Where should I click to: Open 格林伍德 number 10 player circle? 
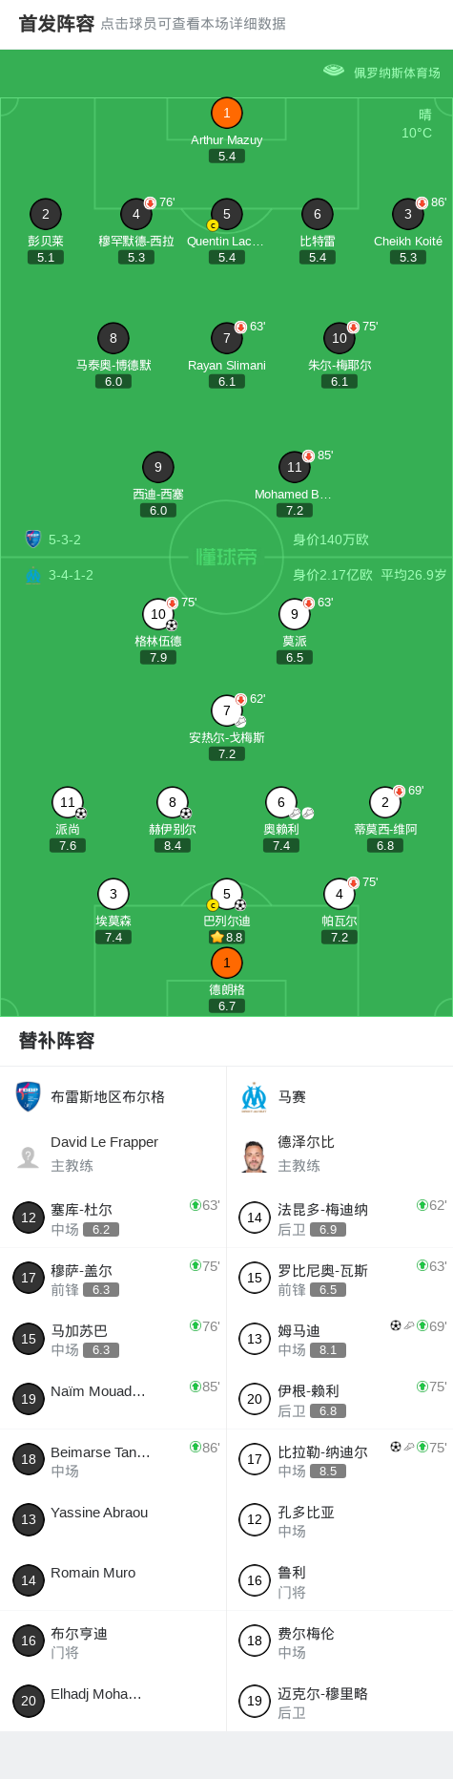(x=158, y=615)
